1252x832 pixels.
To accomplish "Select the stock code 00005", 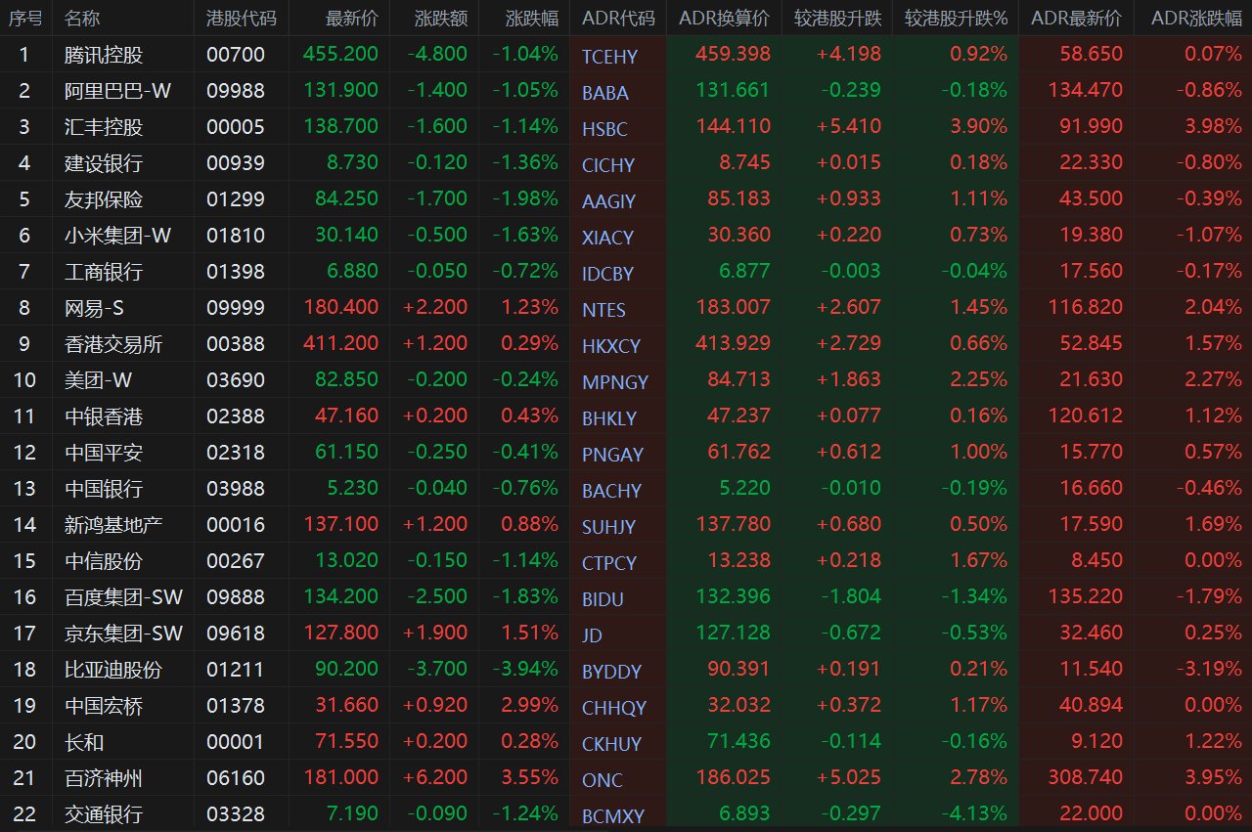I will point(236,127).
